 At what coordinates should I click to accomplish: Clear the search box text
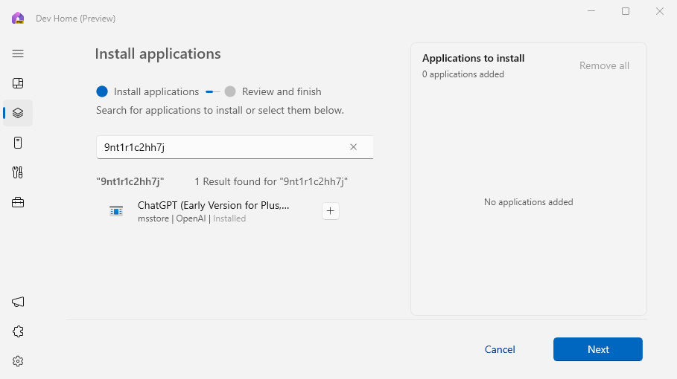pyautogui.click(x=354, y=147)
